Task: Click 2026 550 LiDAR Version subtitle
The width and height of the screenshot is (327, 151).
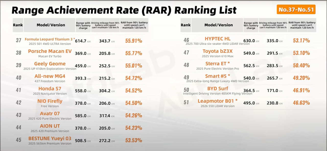Action: (218, 106)
